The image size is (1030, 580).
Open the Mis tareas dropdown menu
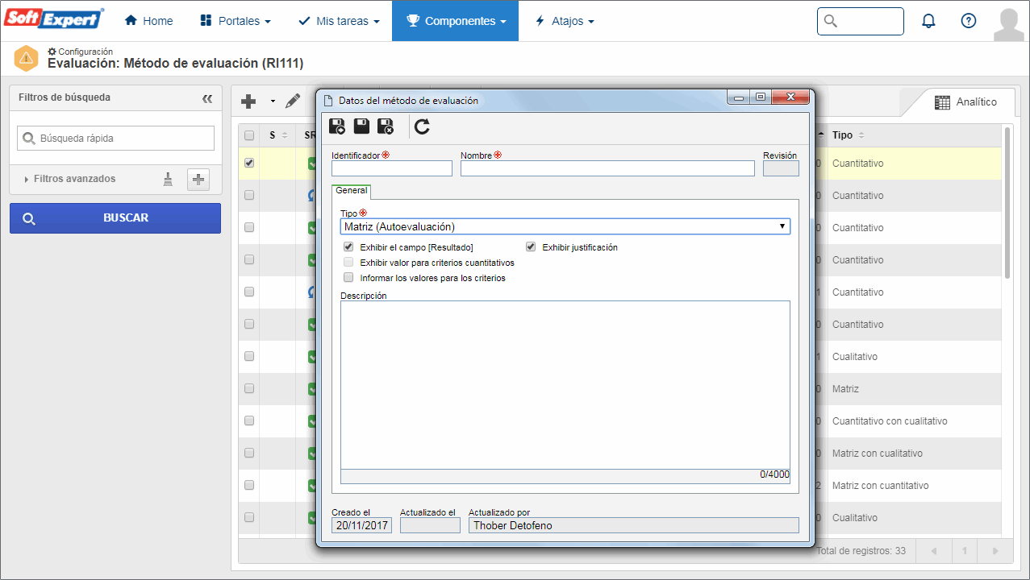pyautogui.click(x=339, y=21)
